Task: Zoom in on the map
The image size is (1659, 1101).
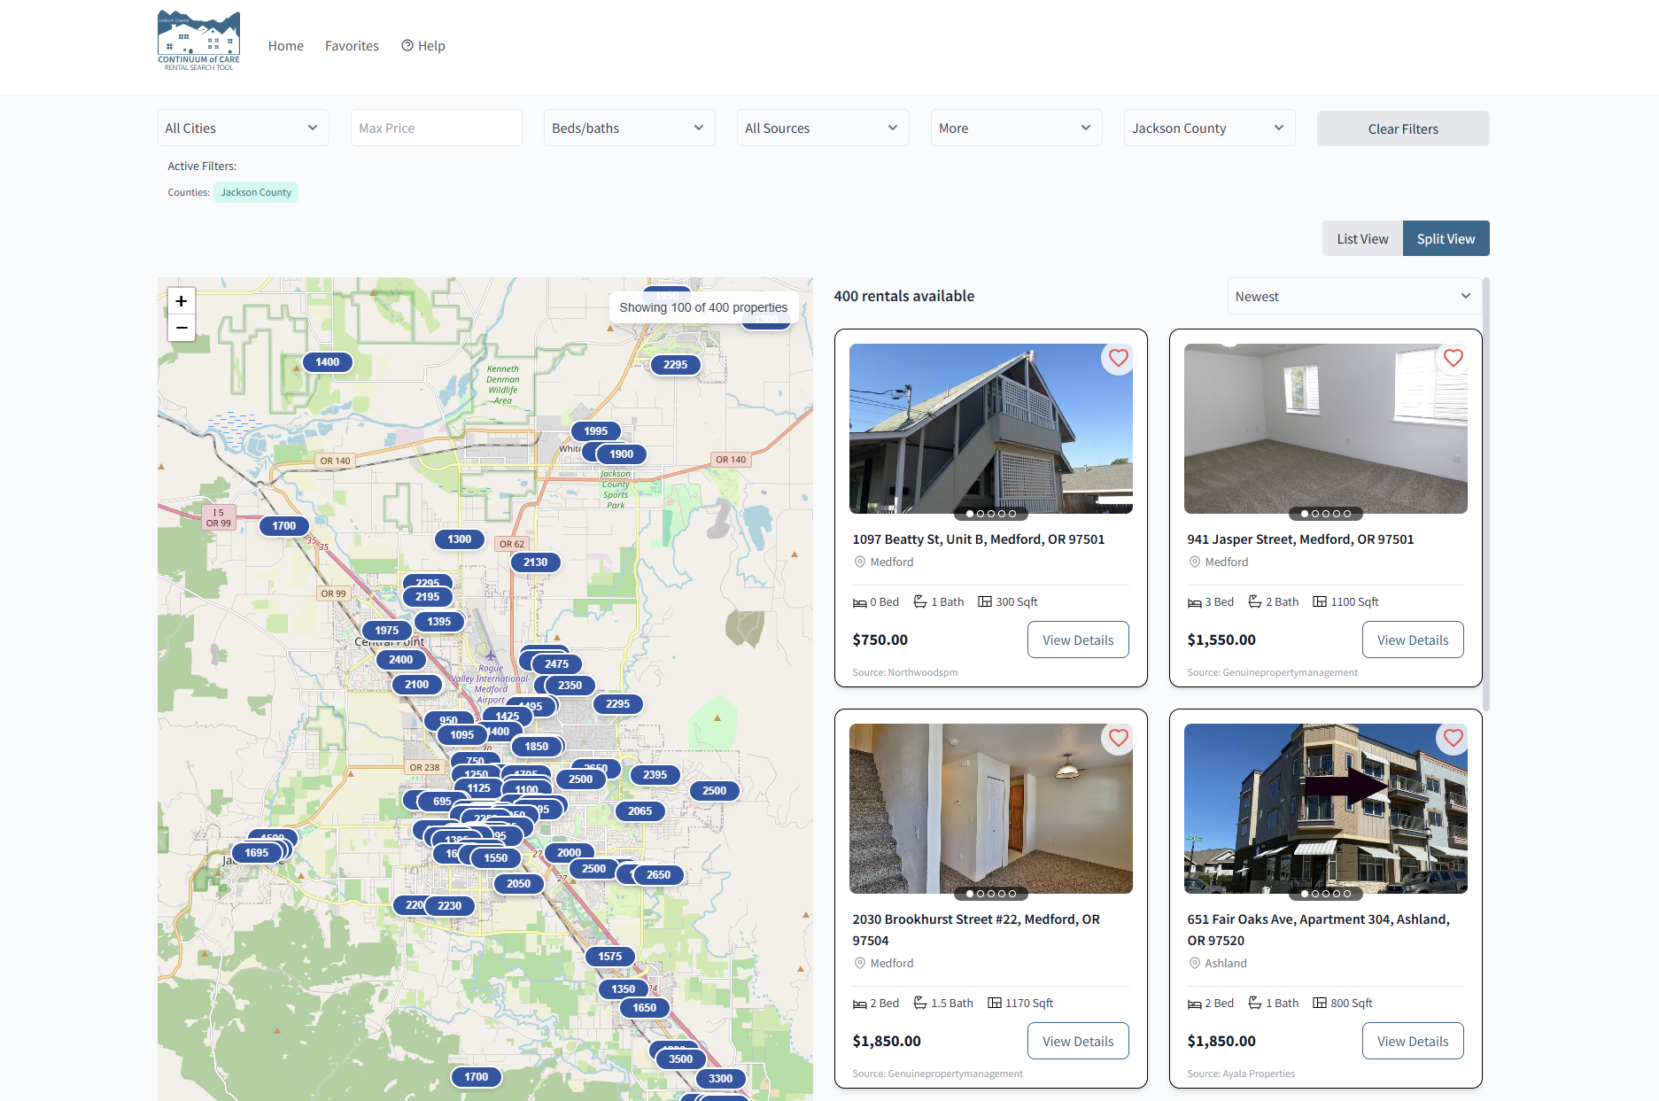Action: pyautogui.click(x=182, y=301)
